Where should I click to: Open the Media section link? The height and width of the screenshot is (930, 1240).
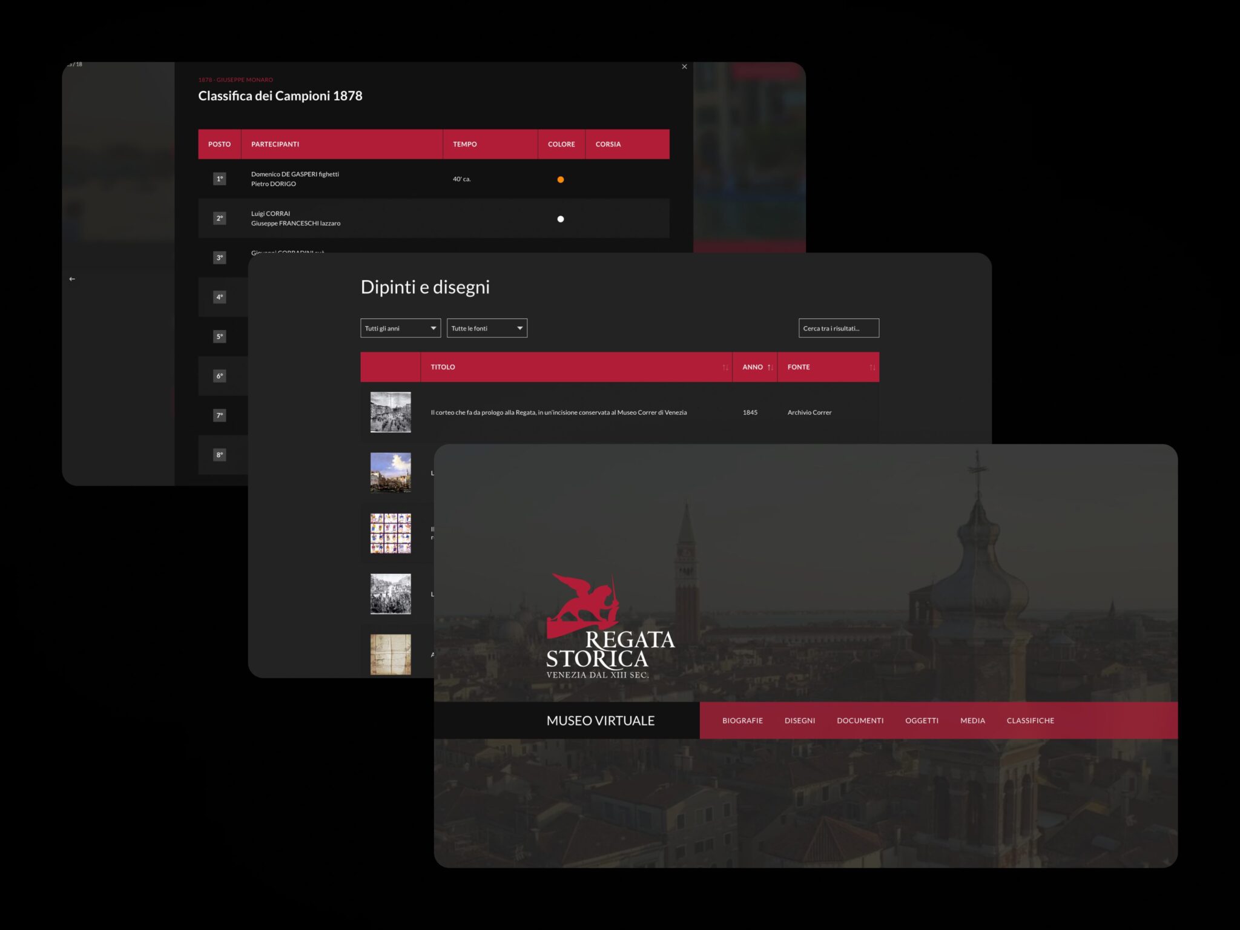(972, 721)
